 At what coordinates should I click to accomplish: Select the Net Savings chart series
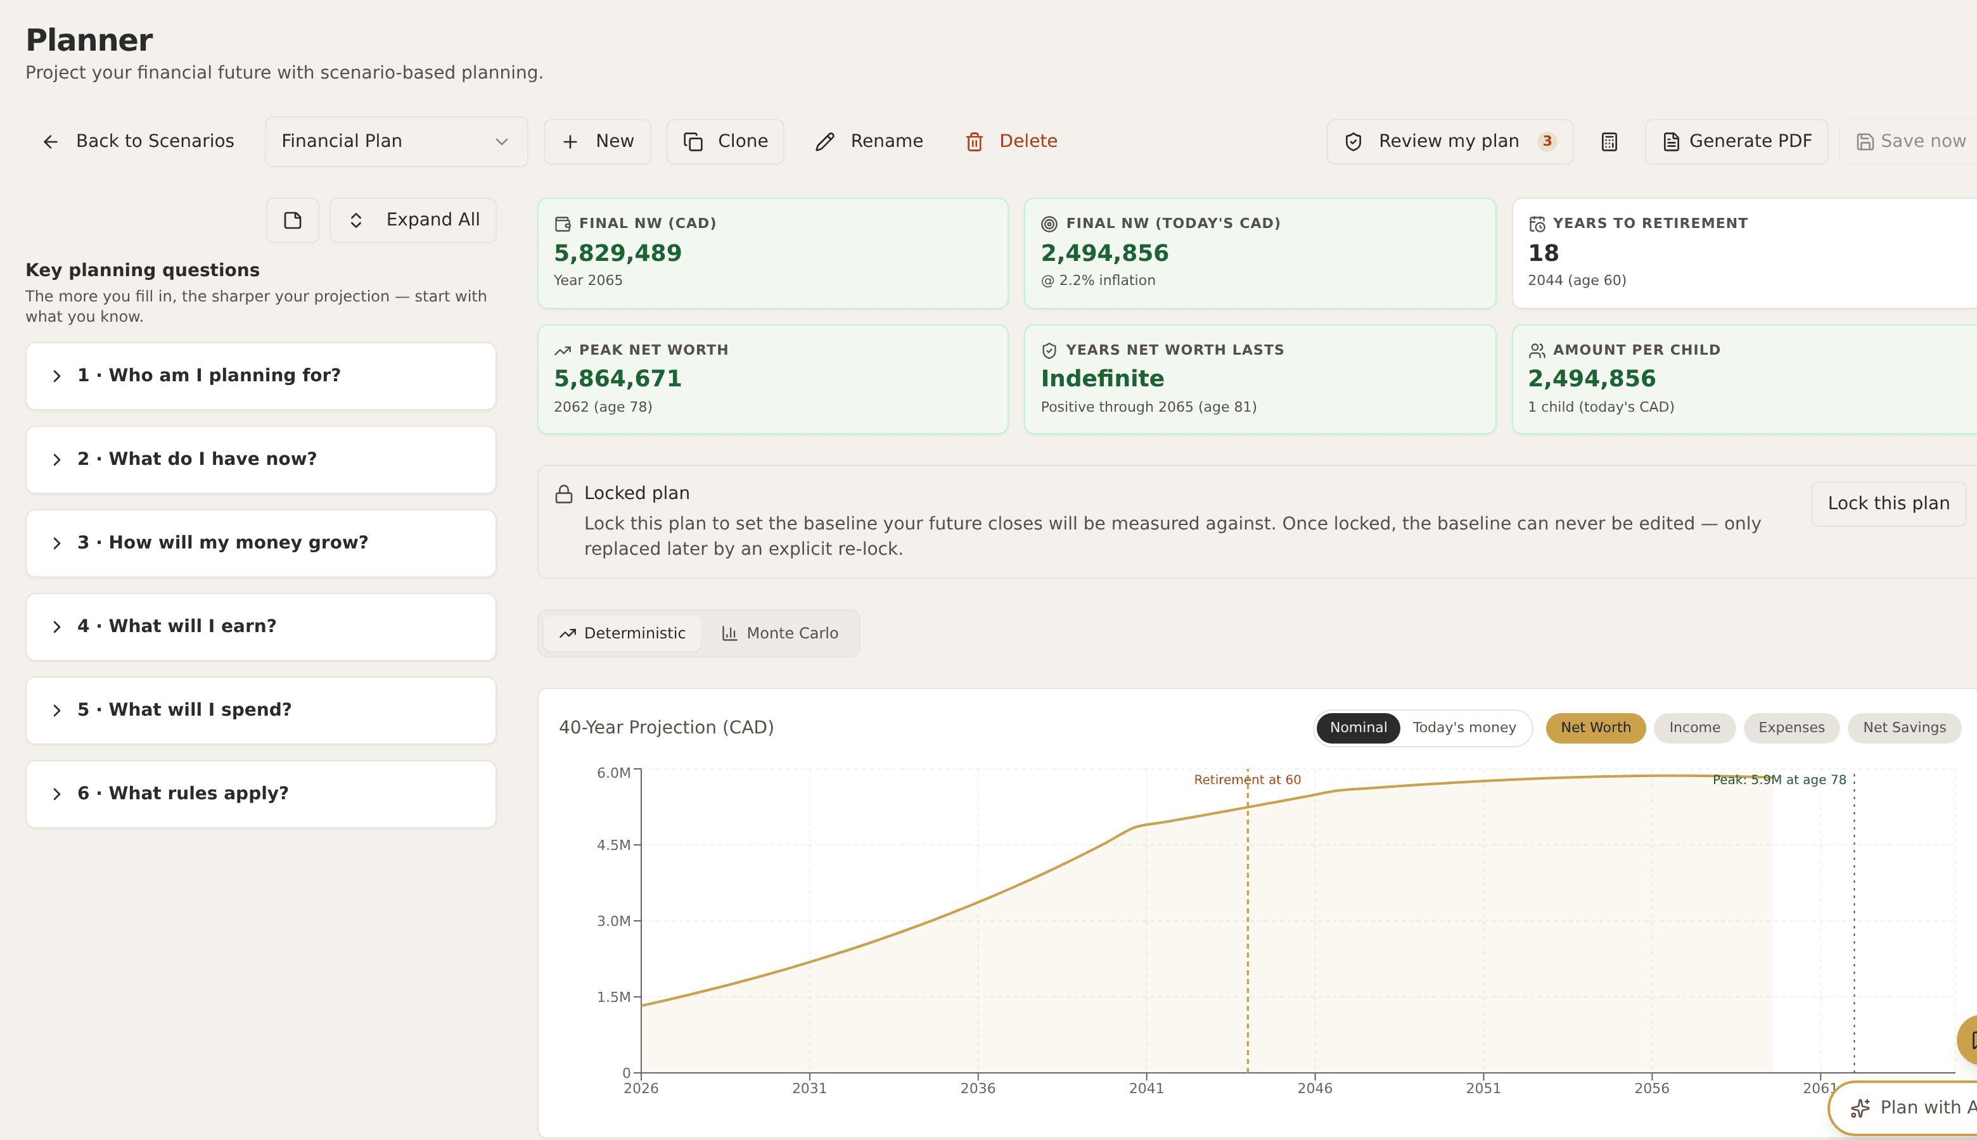point(1904,728)
